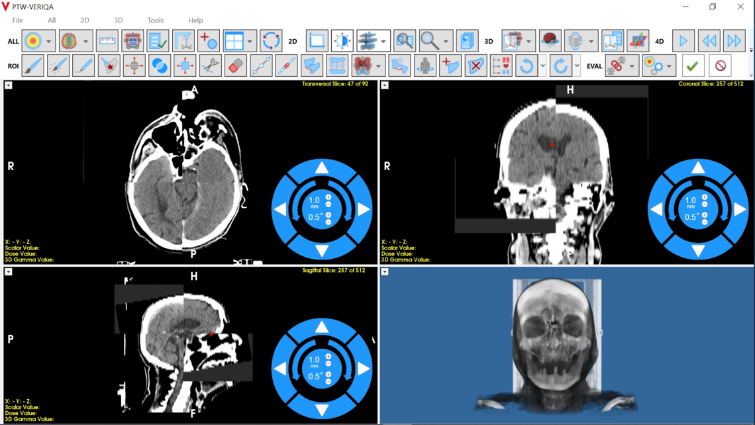Cancel evaluation with the red prohibition button
The width and height of the screenshot is (755, 425).
719,66
